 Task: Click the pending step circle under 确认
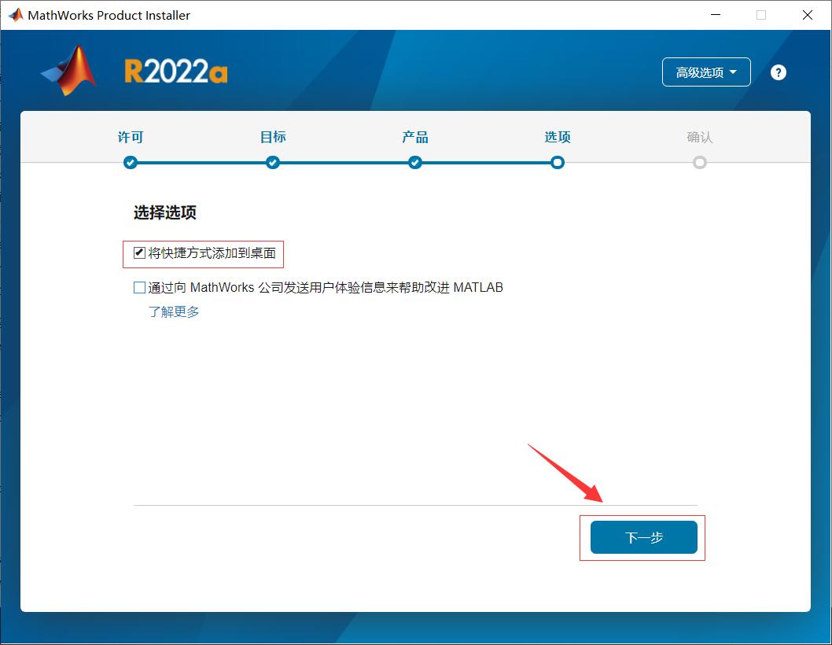point(699,162)
